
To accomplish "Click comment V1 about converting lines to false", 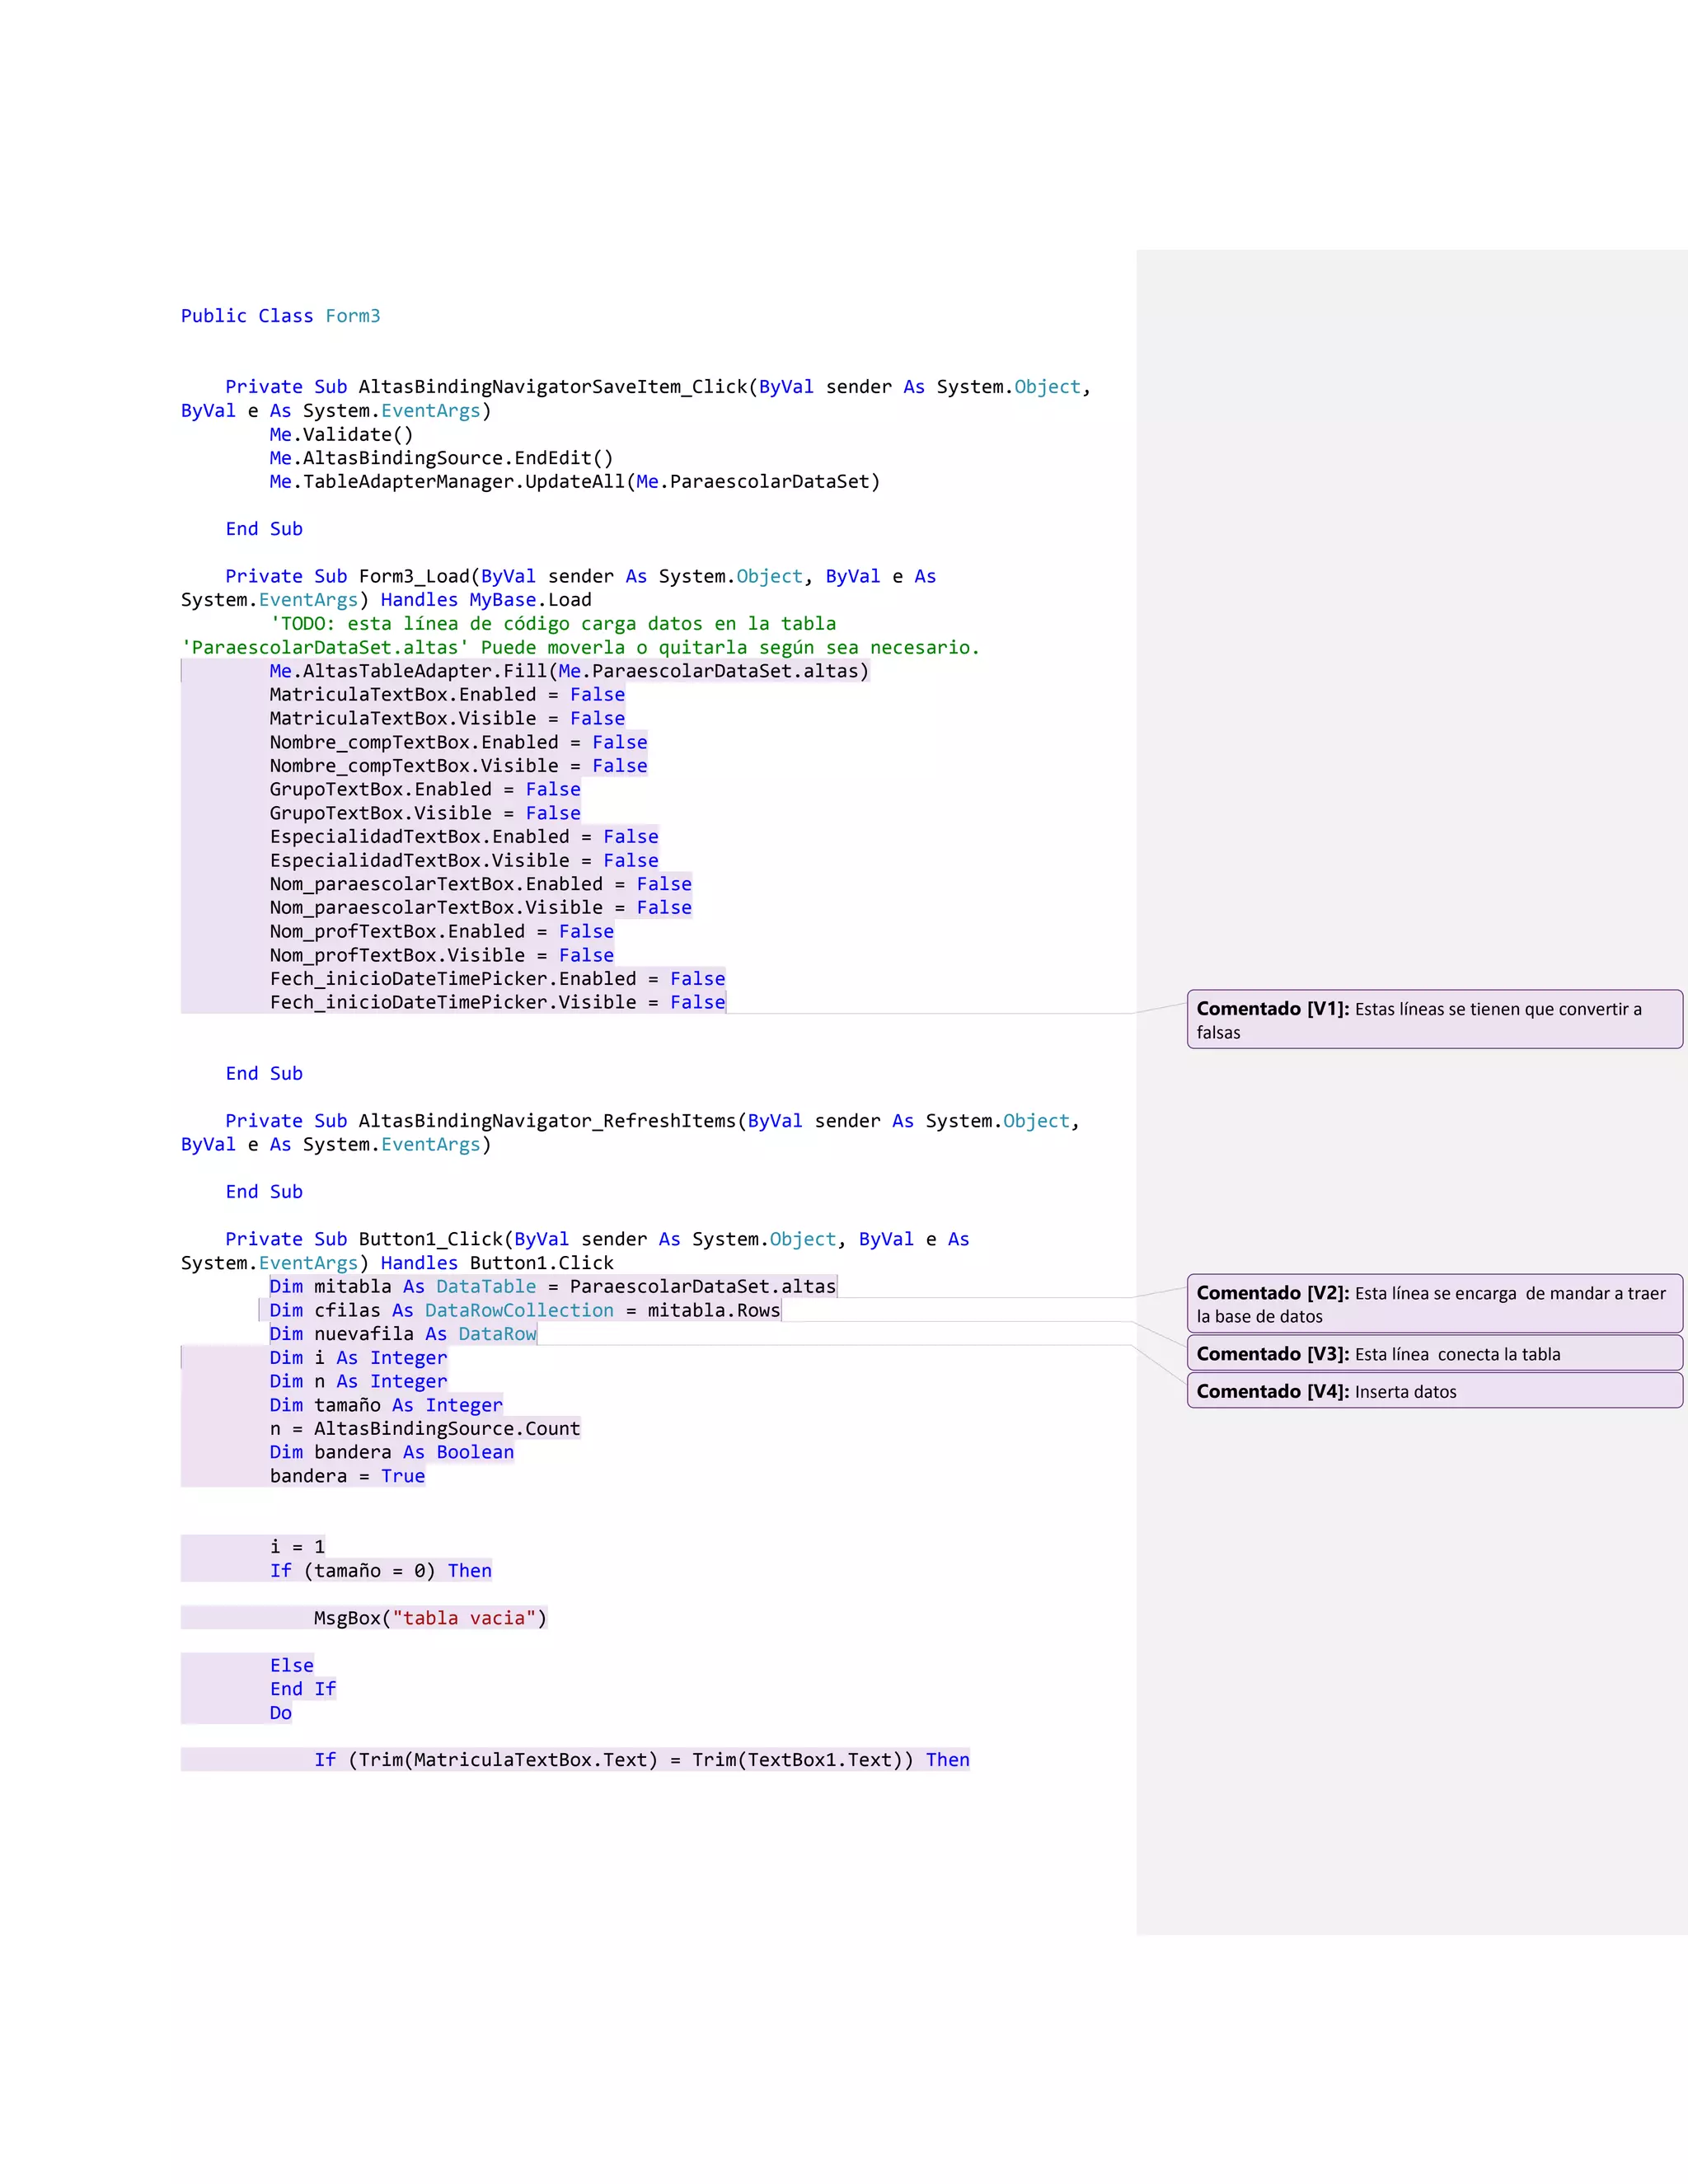I will point(1433,1019).
